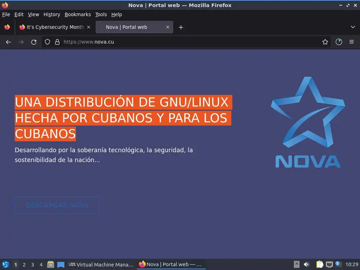360x270 pixels.
Task: Select the Nova Portal web tab
Action: click(134, 27)
